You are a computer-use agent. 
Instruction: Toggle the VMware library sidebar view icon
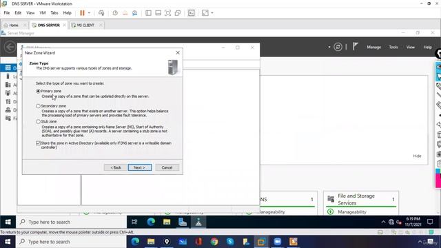coord(148,13)
